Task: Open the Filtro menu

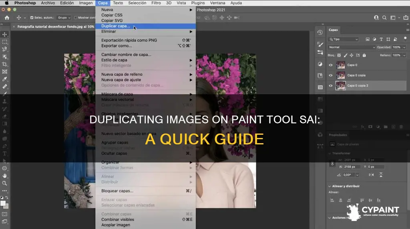Action: pos(156,3)
